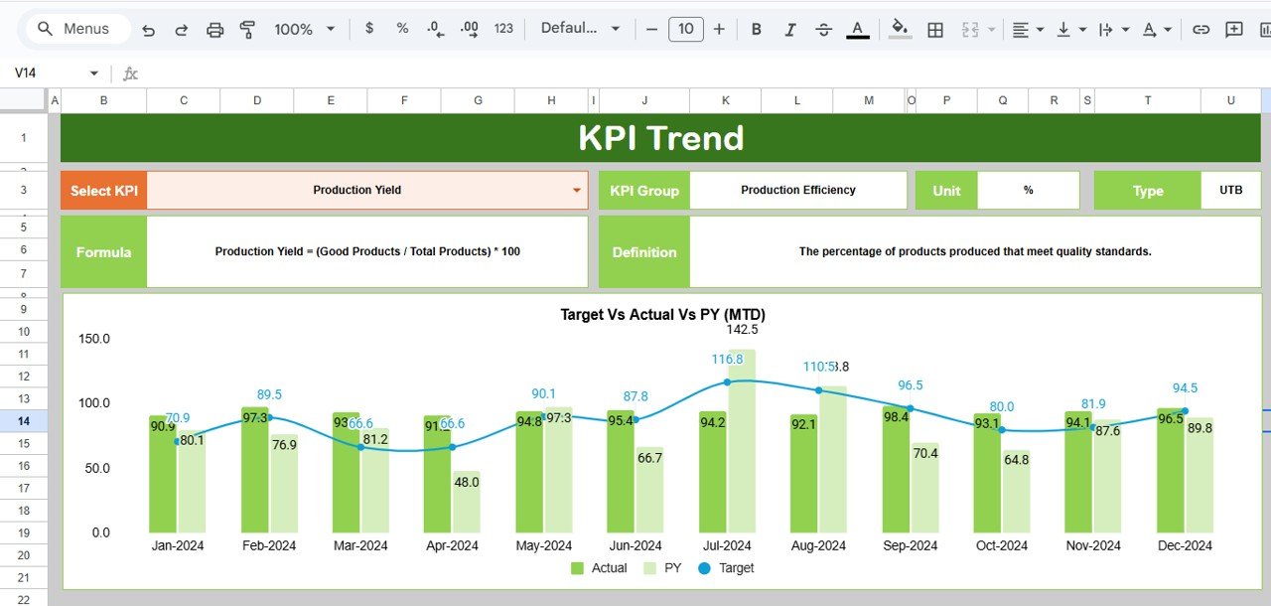Screen dimensions: 1271x606
Task: Open the Select KPI dropdown
Action: tap(577, 190)
